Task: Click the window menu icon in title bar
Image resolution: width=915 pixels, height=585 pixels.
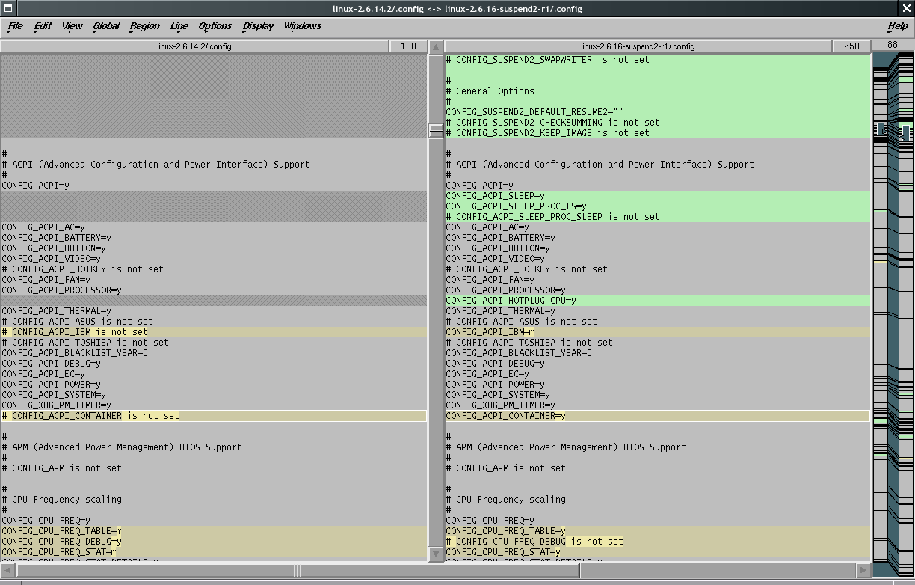Action: 8,8
